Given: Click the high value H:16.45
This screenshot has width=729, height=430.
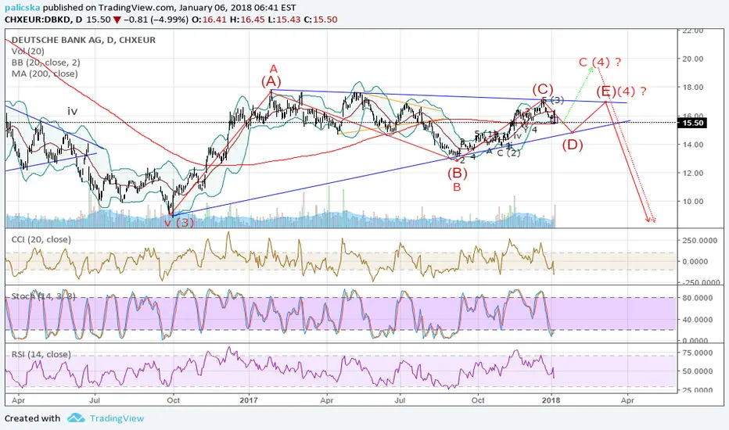Looking at the screenshot, I should click(x=246, y=20).
